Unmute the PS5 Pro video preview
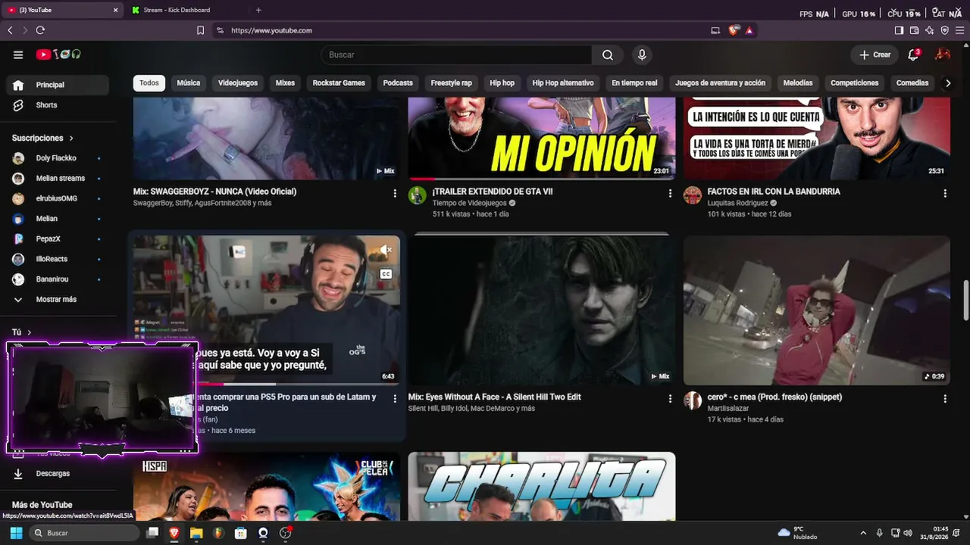970x545 pixels. pos(386,250)
